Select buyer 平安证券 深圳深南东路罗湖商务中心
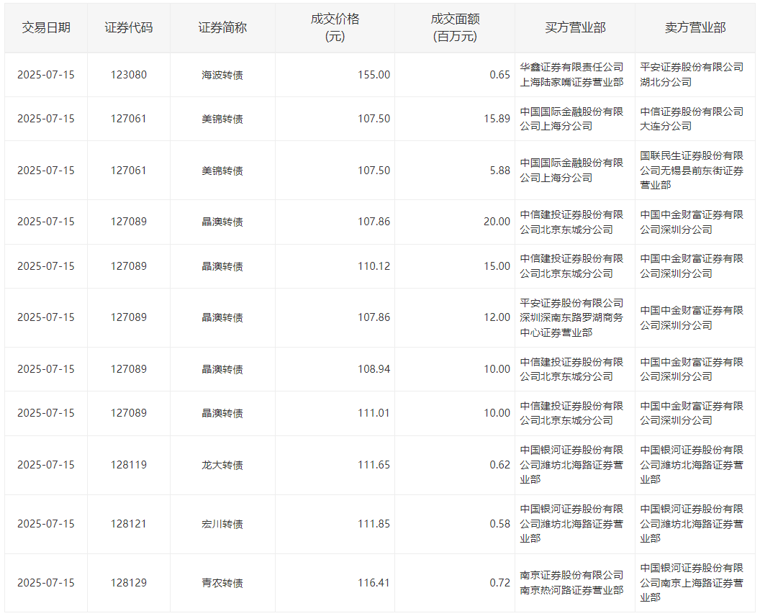 (x=571, y=317)
